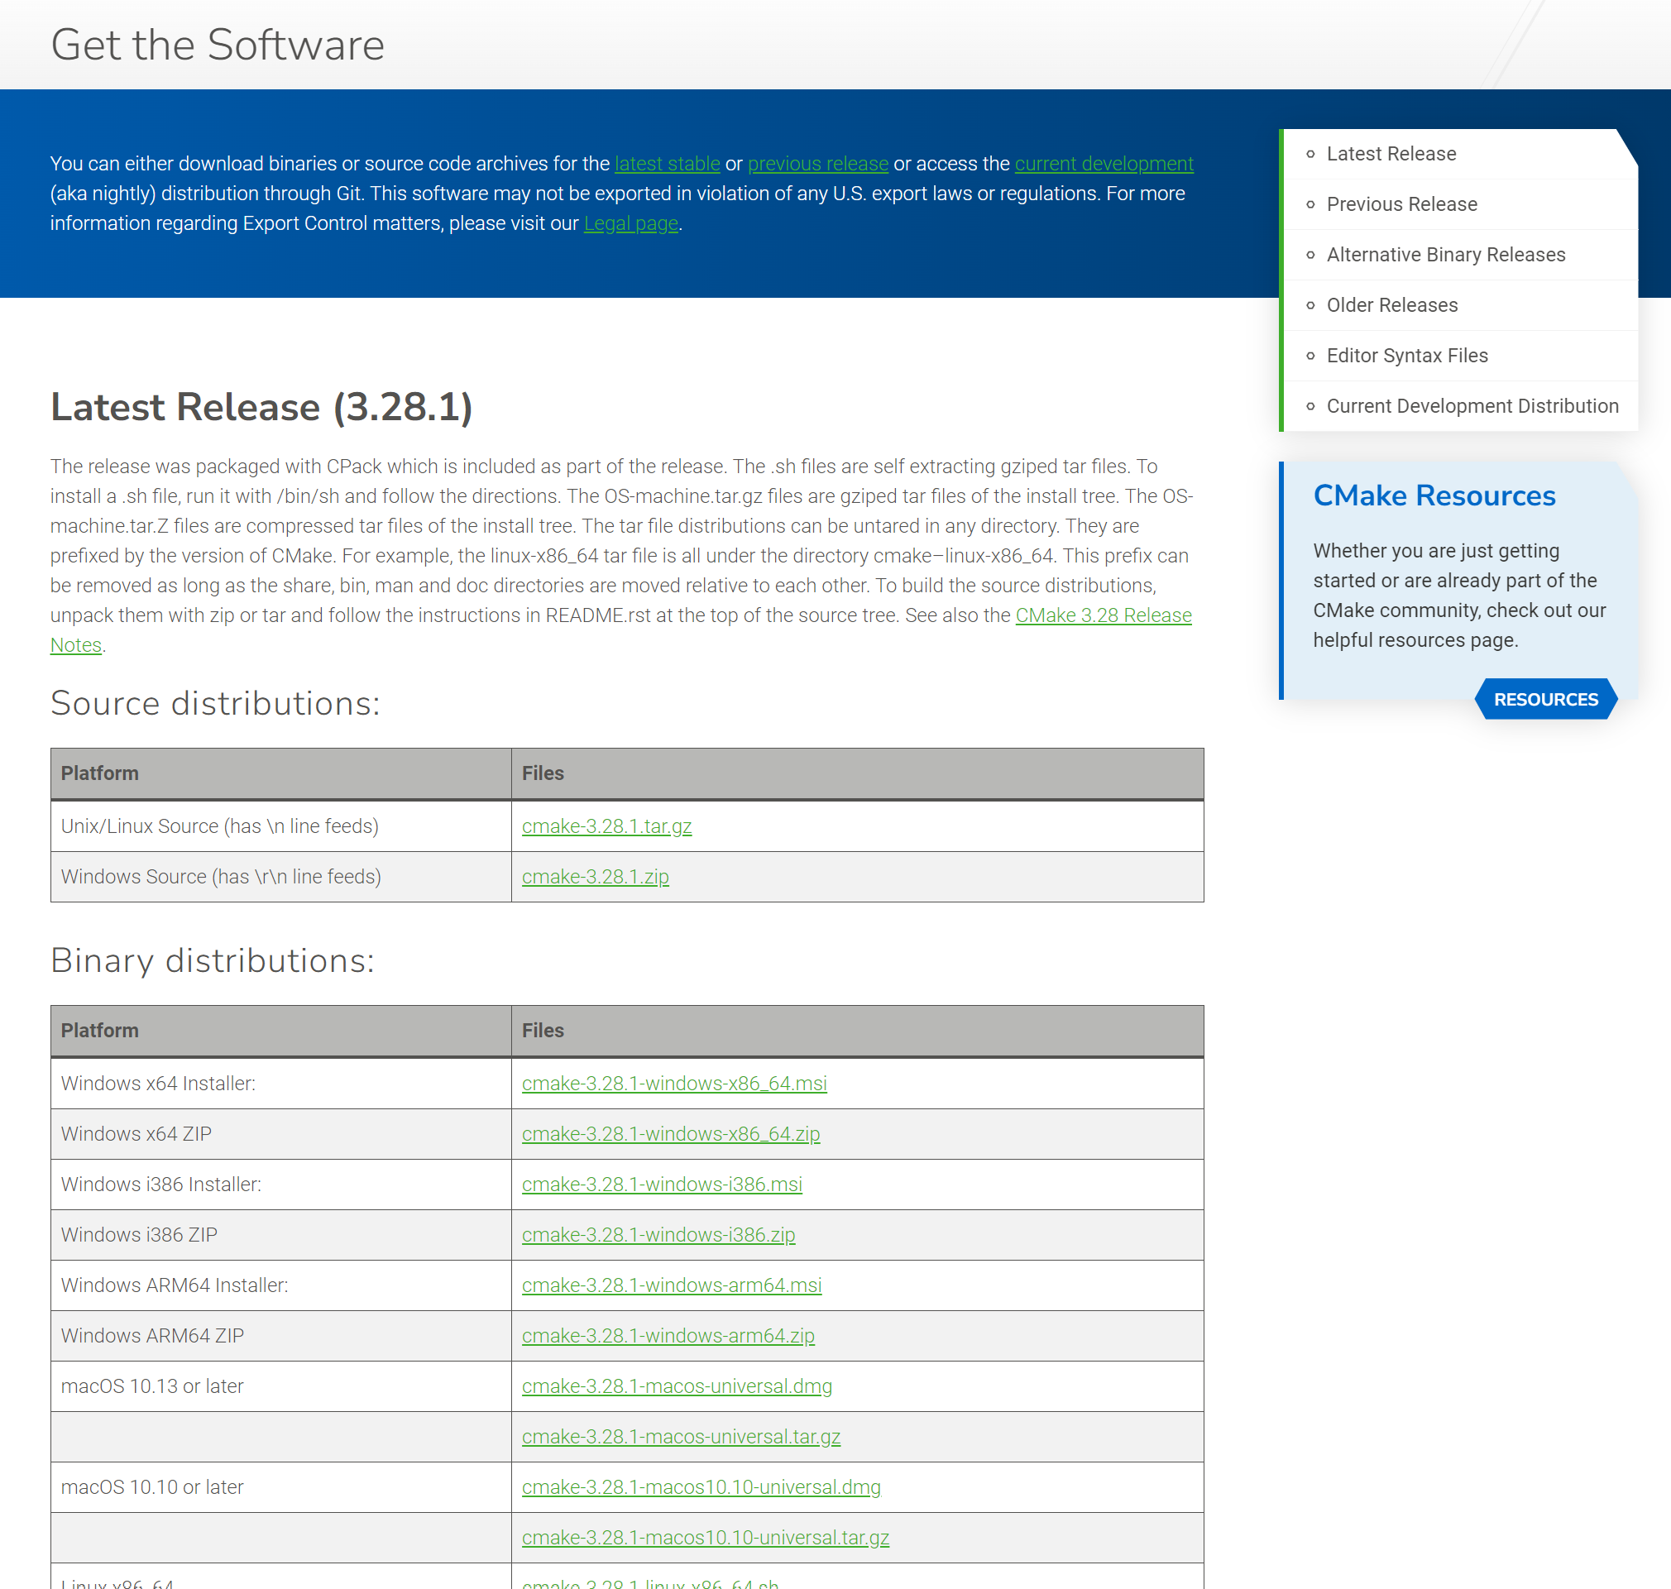
Task: Download cmake-3.28.1-macos10.10-universal.tar.gz
Action: pyautogui.click(x=706, y=1538)
